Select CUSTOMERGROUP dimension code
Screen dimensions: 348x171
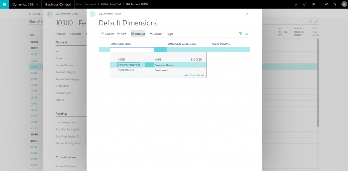(x=129, y=65)
